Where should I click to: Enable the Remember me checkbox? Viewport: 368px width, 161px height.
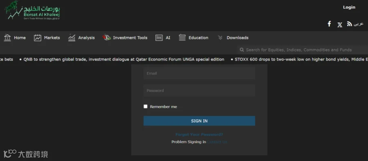click(x=146, y=107)
